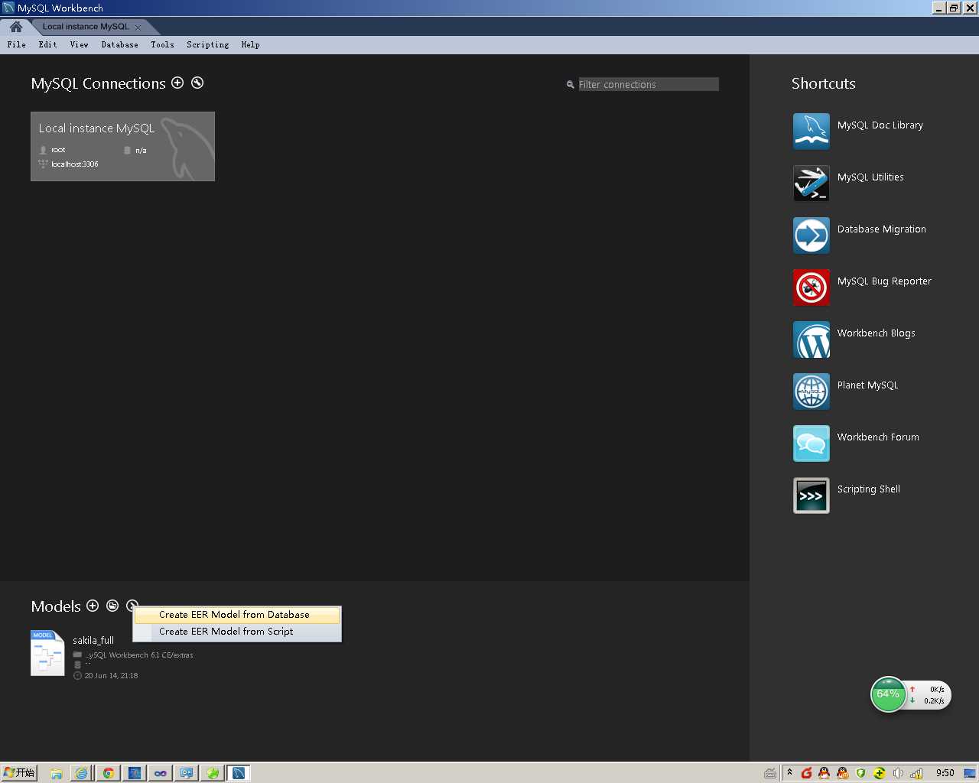Open the MySQL Doc Library icon

811,132
